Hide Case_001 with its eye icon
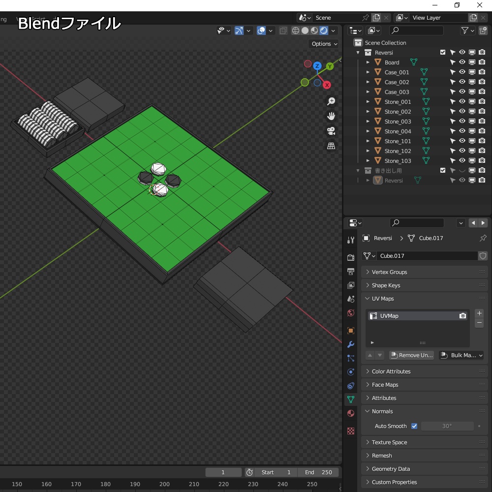This screenshot has width=492, height=492. [462, 72]
